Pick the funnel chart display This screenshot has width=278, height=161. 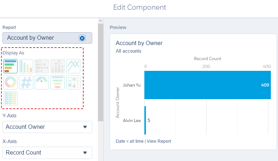click(58, 82)
